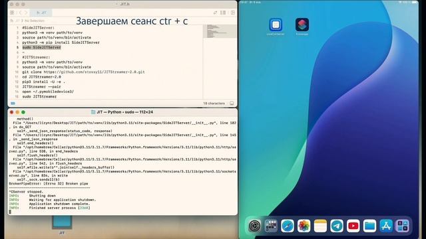426x239 pixels.
Task: Open the JIT item in the jump bar
Action: [18, 21]
